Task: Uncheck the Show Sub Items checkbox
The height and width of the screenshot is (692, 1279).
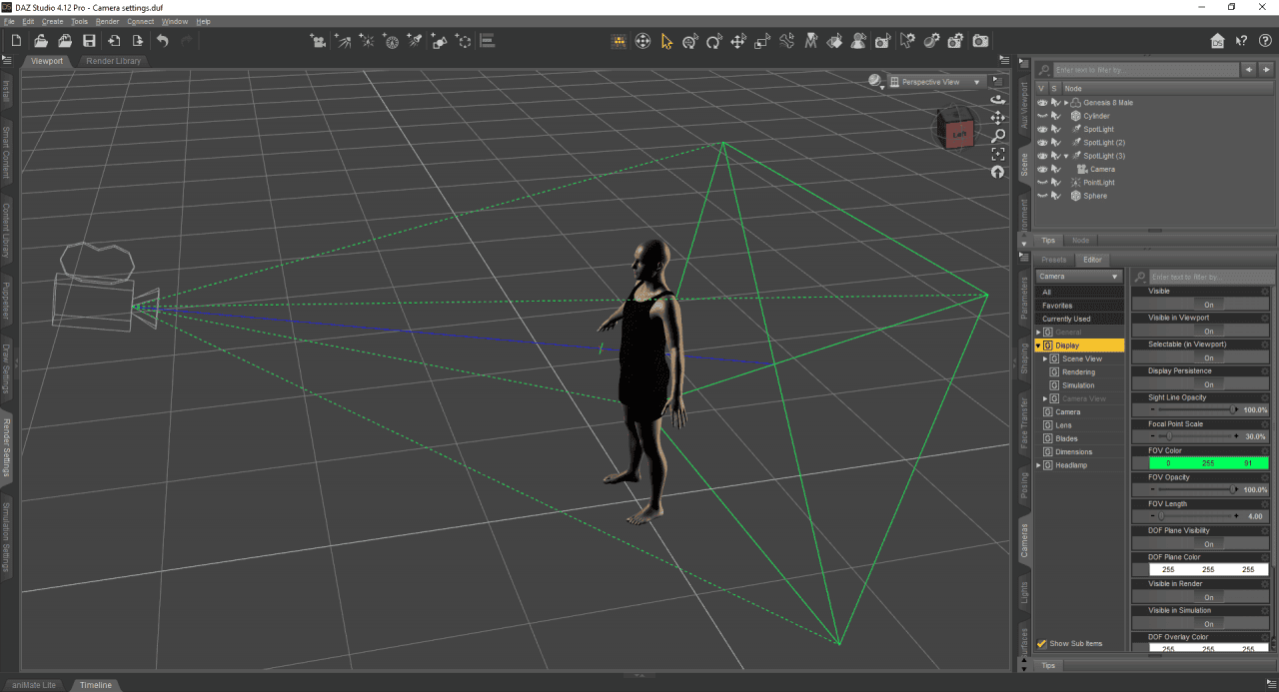Action: pos(1043,643)
